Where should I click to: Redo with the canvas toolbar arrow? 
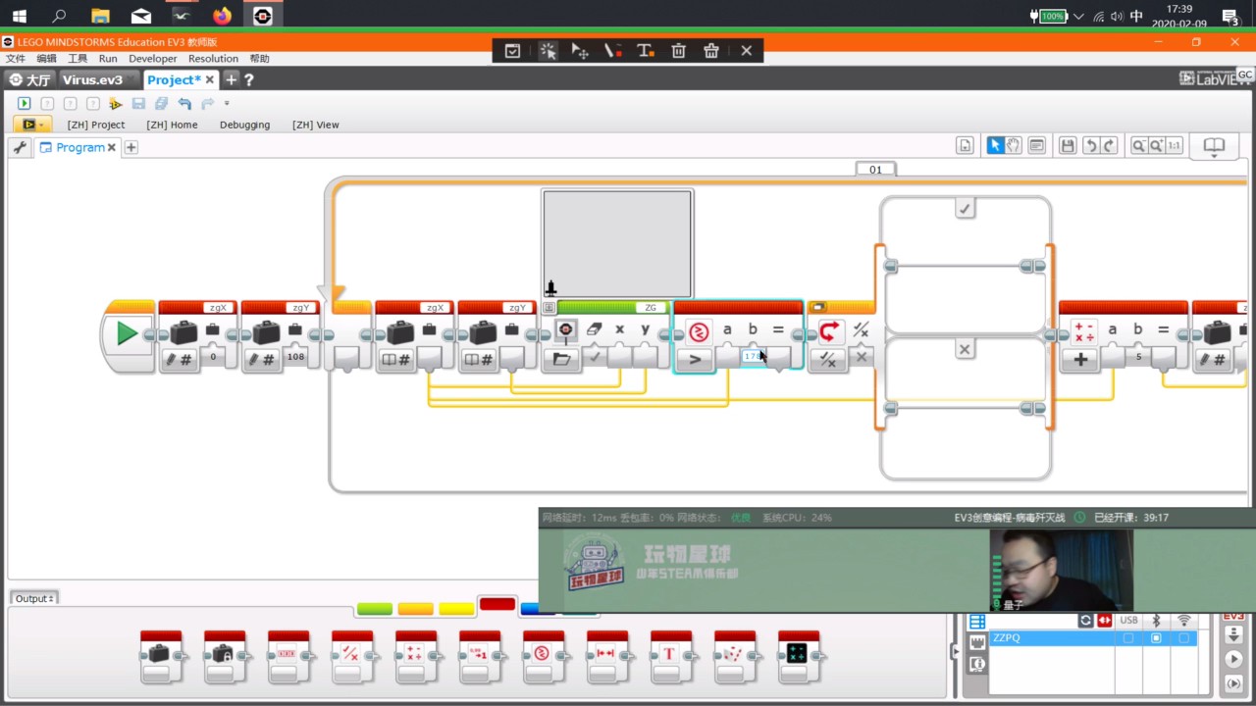pyautogui.click(x=1110, y=145)
